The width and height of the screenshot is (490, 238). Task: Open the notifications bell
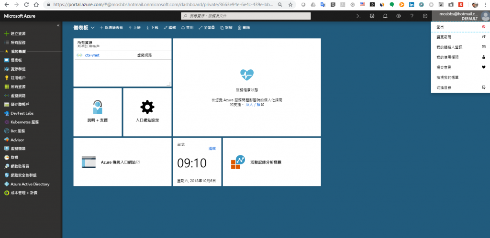(x=385, y=16)
